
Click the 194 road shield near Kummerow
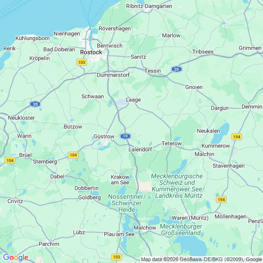tap(236, 137)
